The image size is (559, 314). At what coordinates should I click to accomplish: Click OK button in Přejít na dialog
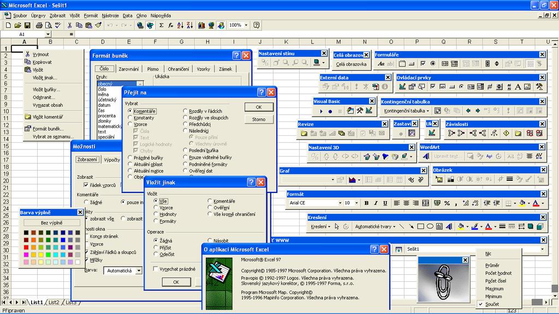[x=259, y=107]
